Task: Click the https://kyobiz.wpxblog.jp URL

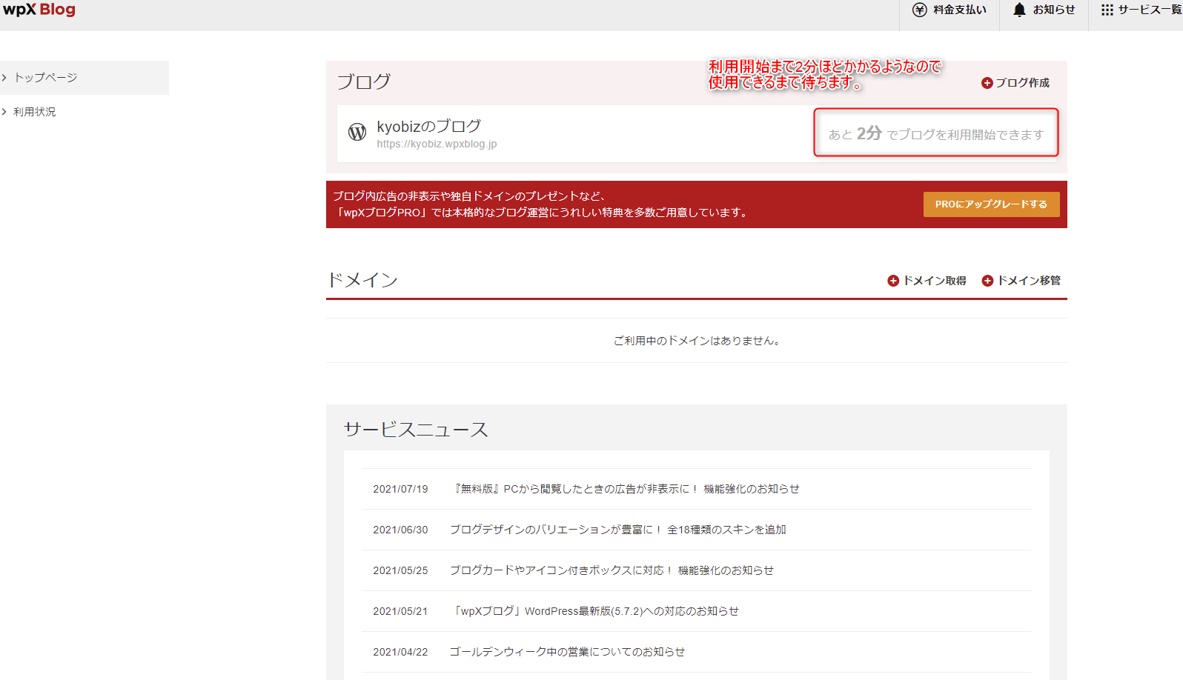Action: (x=437, y=144)
